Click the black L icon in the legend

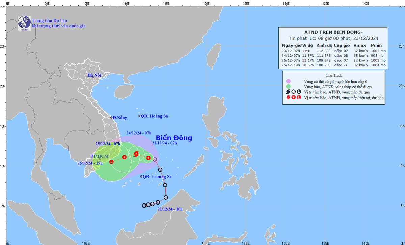[x=299, y=92]
